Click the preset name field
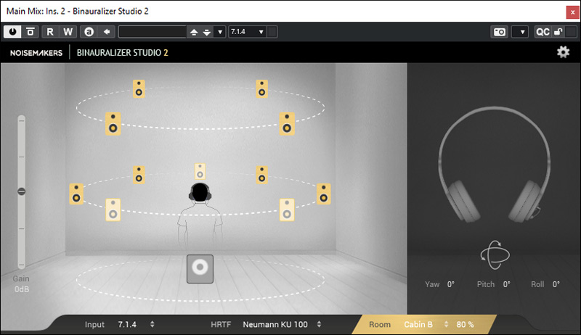Screen dimensions: 581x335 click(153, 32)
